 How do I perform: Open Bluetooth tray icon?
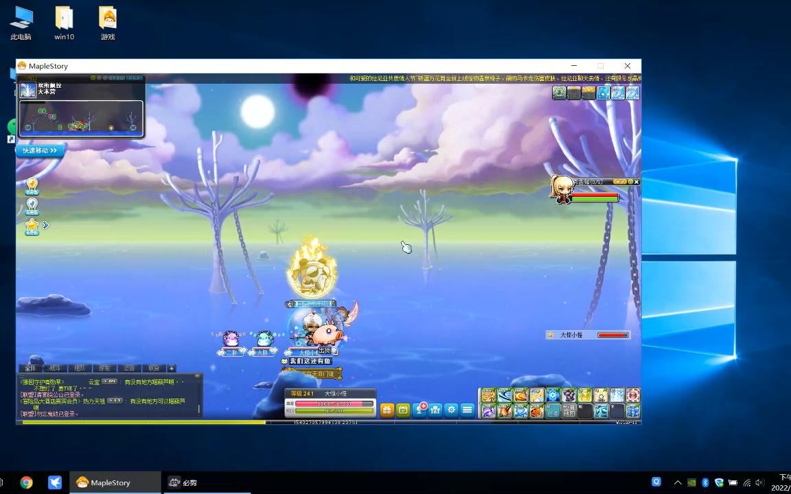pyautogui.click(x=705, y=483)
